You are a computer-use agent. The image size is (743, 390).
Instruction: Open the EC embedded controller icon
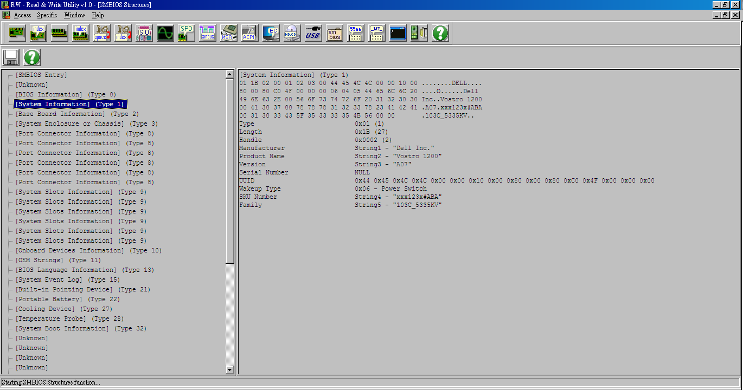point(271,33)
